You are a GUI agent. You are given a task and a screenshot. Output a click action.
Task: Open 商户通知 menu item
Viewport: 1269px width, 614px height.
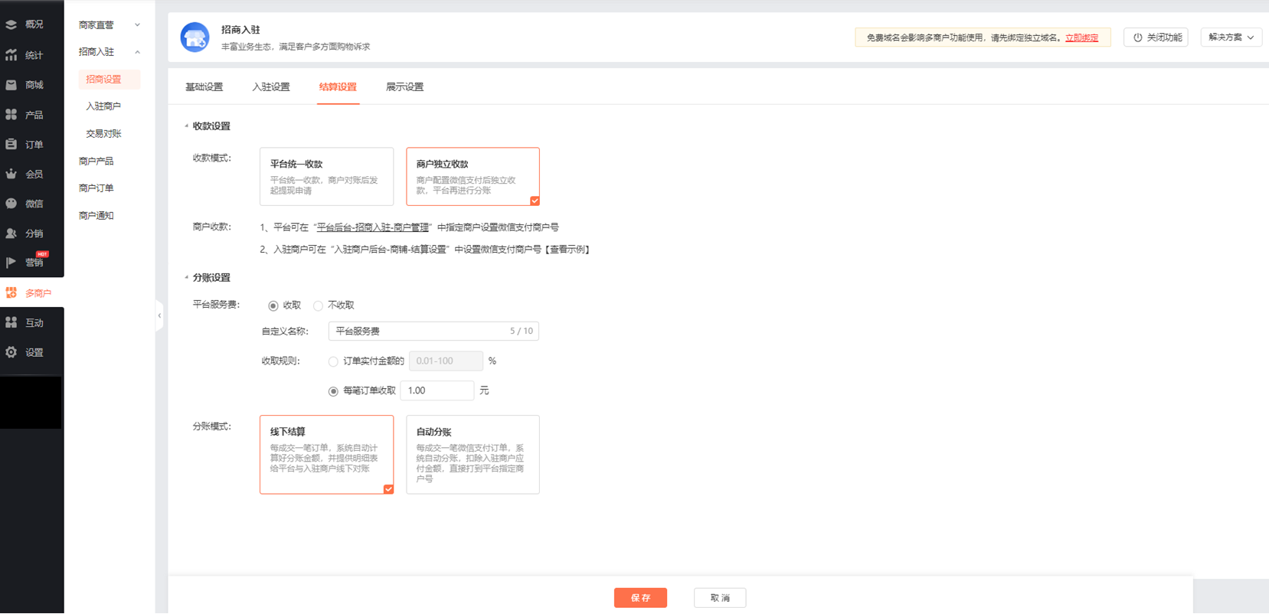(x=96, y=216)
